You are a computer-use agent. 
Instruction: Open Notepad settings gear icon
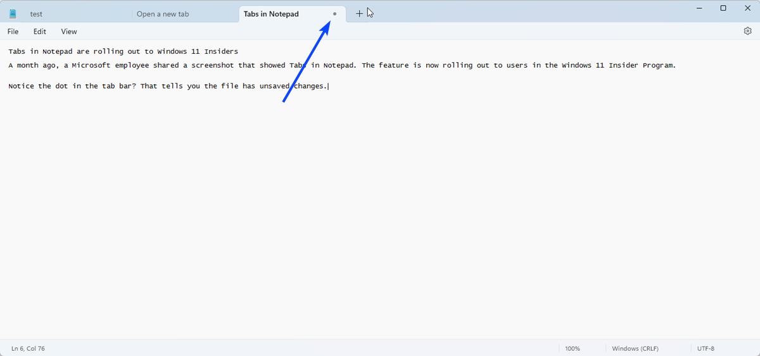[x=747, y=31]
